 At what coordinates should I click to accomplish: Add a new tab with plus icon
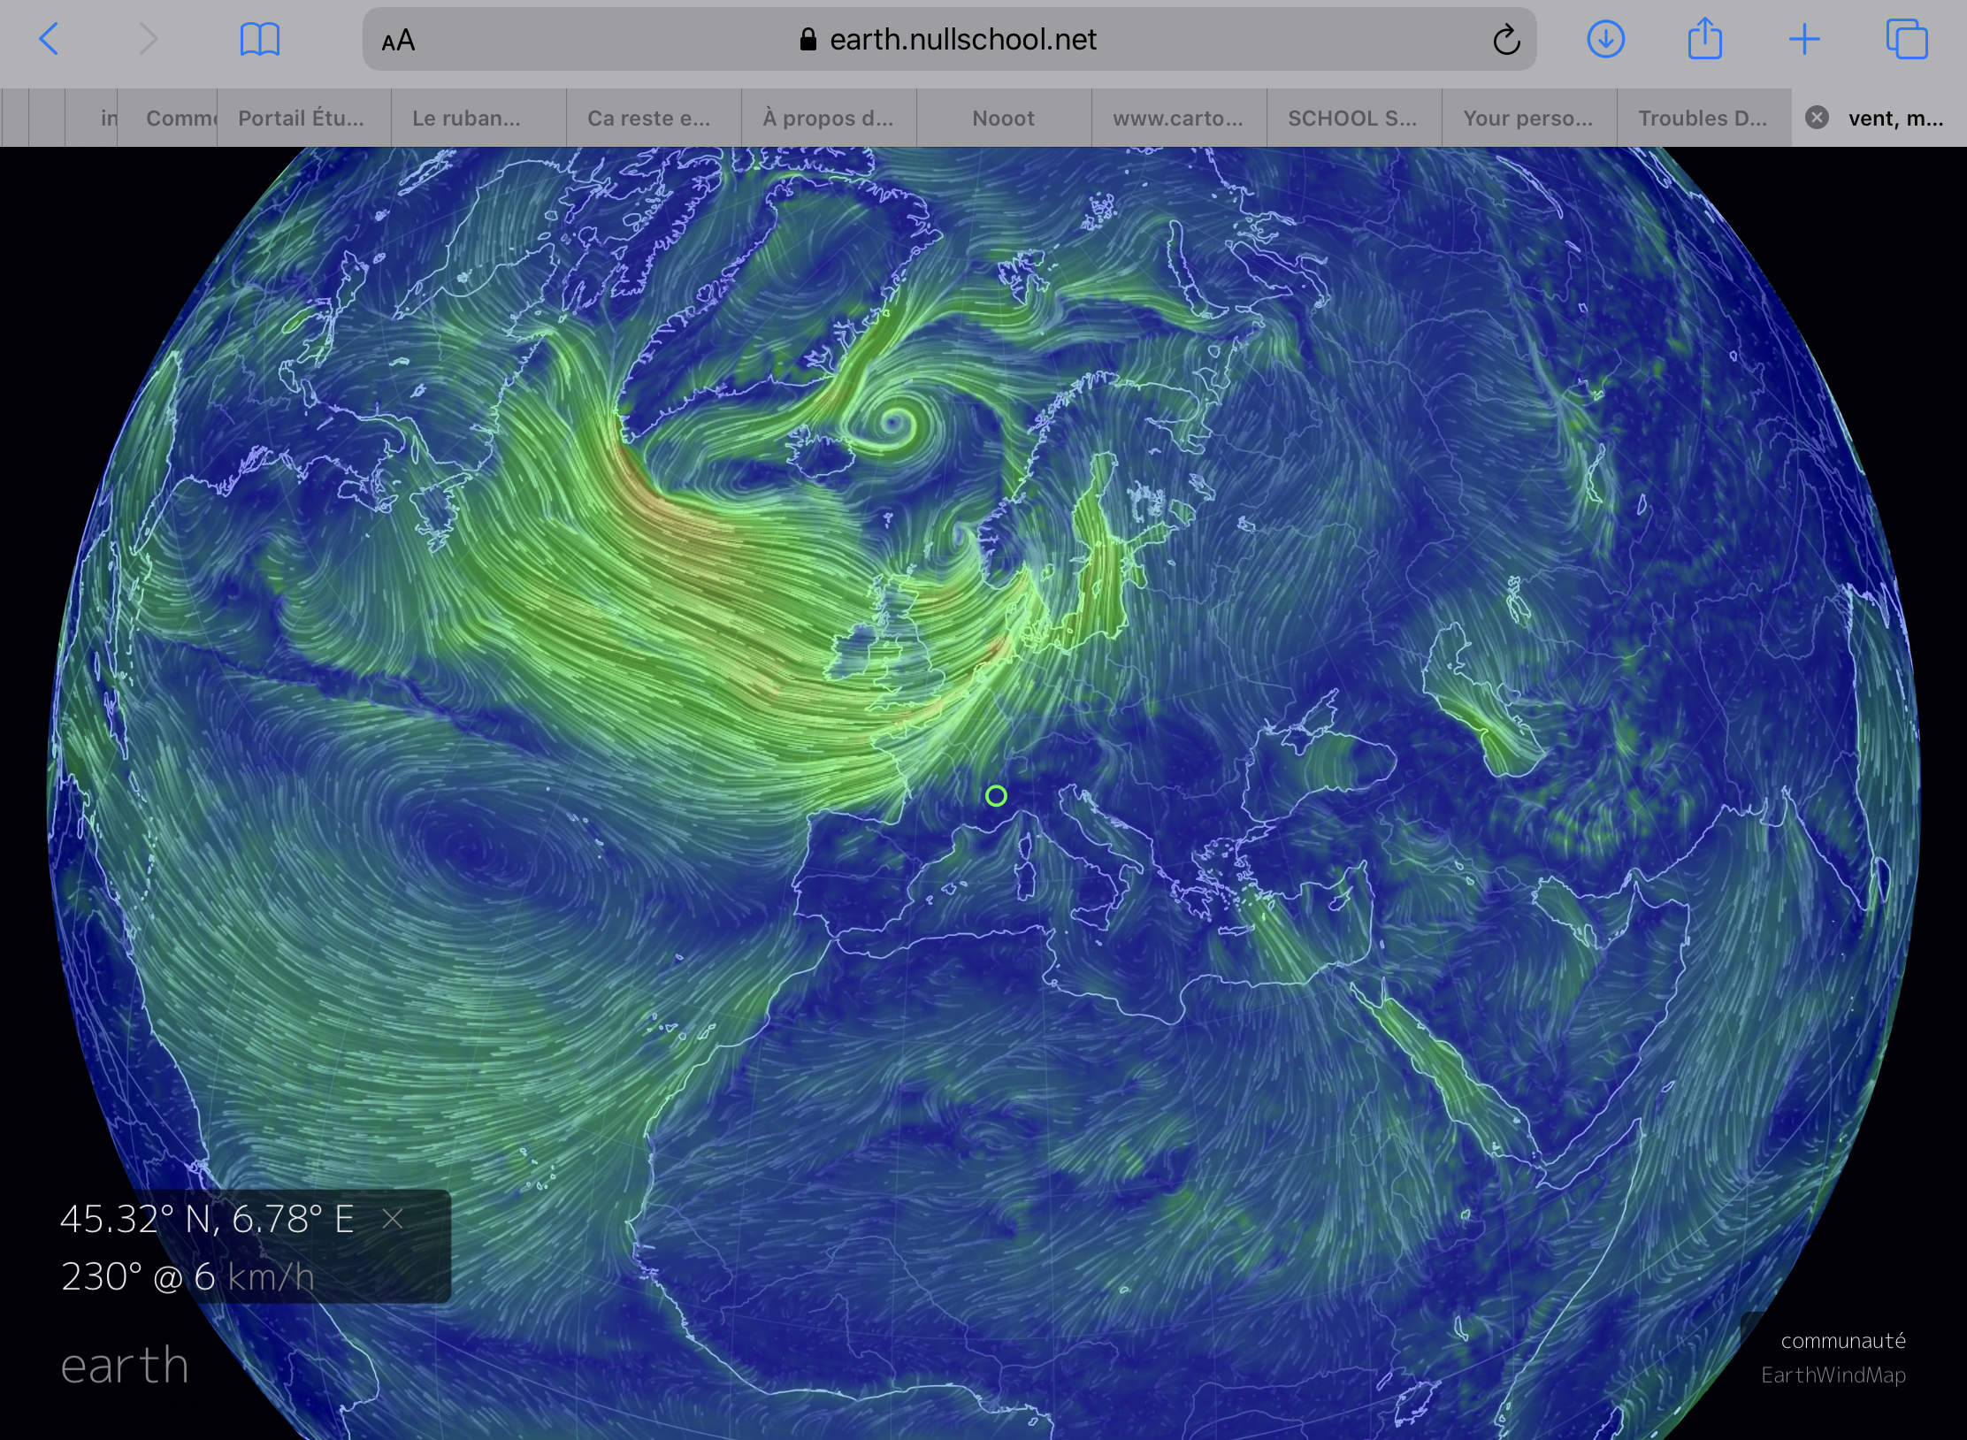point(1804,40)
